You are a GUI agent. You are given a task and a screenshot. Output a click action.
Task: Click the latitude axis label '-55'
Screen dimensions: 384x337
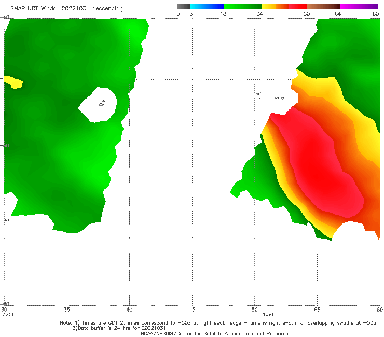point(5,220)
